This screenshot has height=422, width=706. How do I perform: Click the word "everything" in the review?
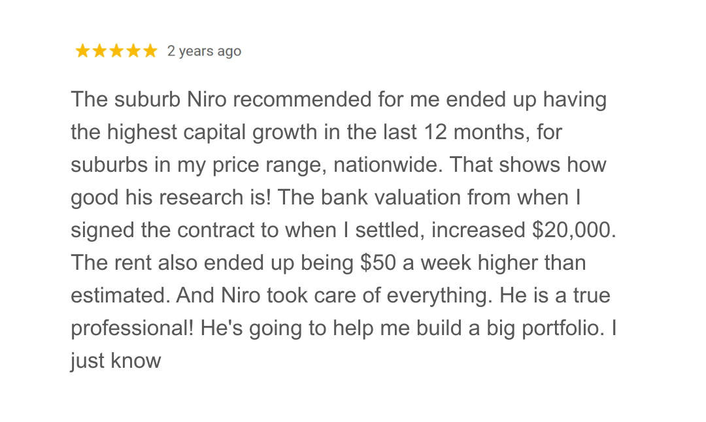click(437, 295)
